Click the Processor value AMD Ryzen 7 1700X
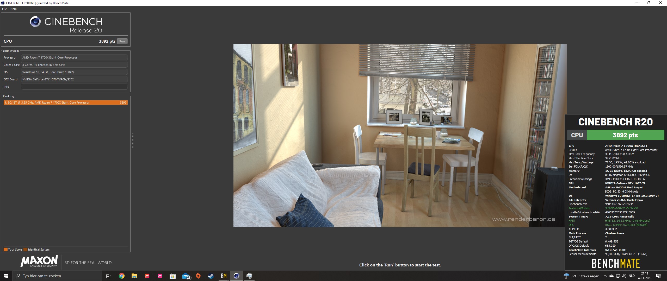Viewport: 667px width, 281px height. coord(74,58)
